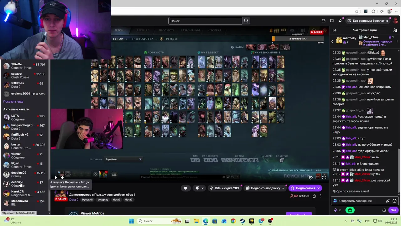Show the previous gift leaderboard entry
The height and width of the screenshot is (226, 401).
click(x=332, y=41)
